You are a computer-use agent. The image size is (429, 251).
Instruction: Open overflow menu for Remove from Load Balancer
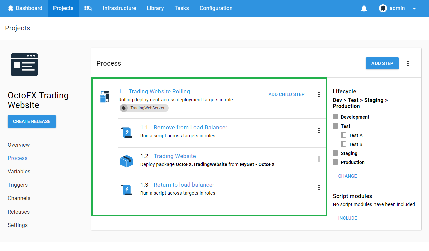pyautogui.click(x=319, y=130)
